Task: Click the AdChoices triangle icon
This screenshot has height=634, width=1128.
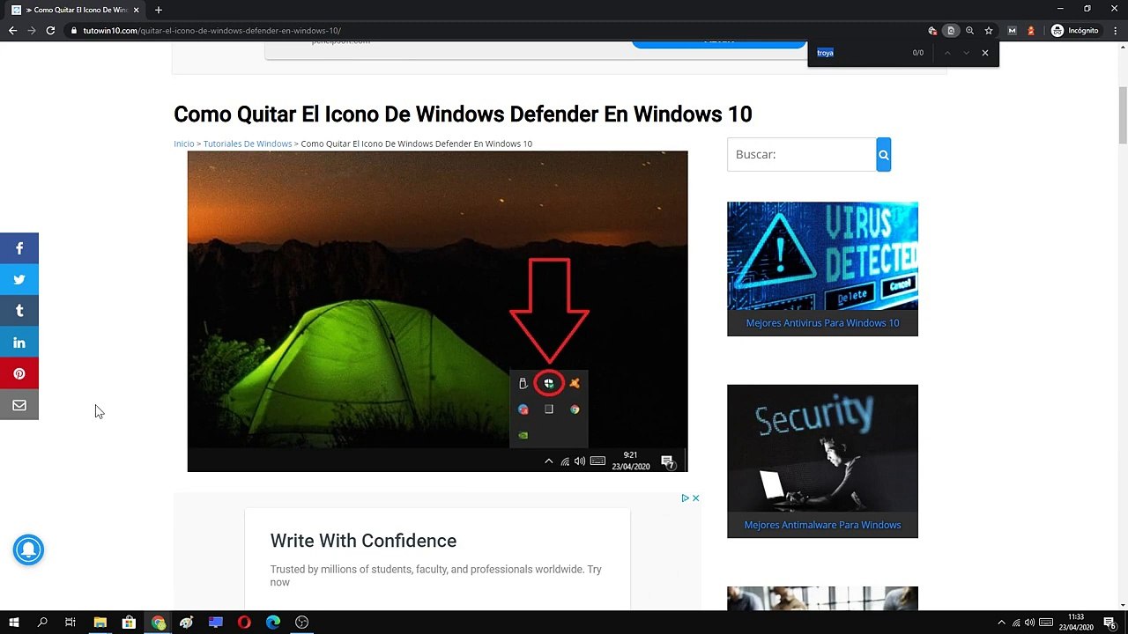Action: click(x=685, y=498)
